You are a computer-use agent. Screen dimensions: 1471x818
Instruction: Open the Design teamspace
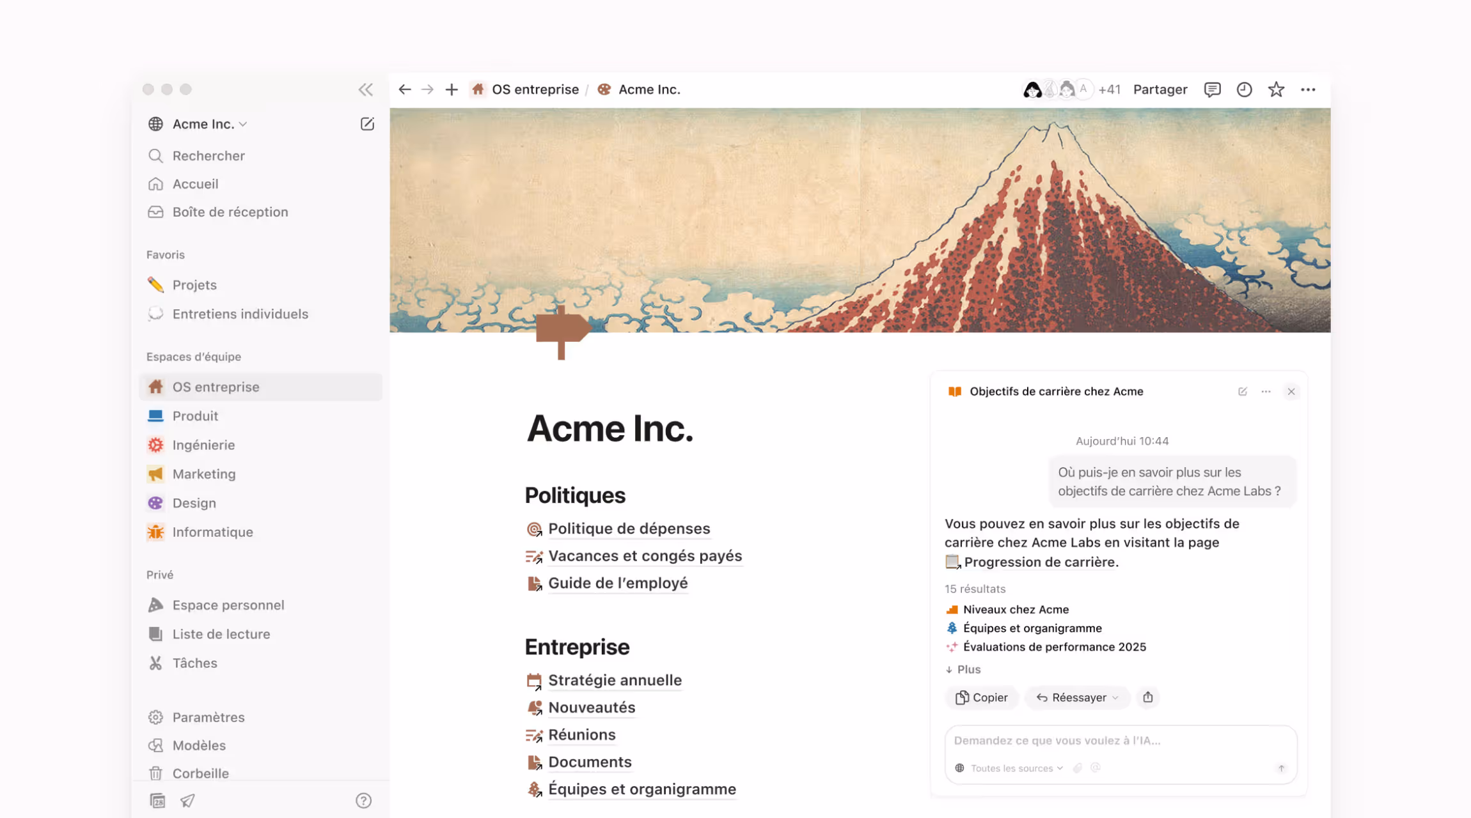pos(261,503)
